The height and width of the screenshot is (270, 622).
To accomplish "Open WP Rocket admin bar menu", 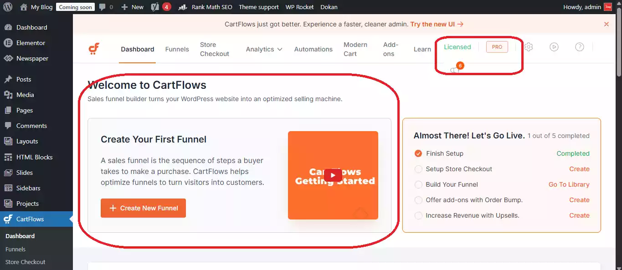I will point(299,7).
